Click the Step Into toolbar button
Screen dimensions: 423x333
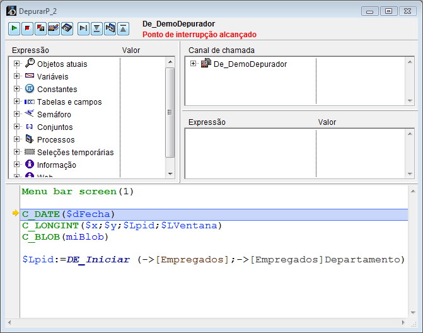click(96, 28)
